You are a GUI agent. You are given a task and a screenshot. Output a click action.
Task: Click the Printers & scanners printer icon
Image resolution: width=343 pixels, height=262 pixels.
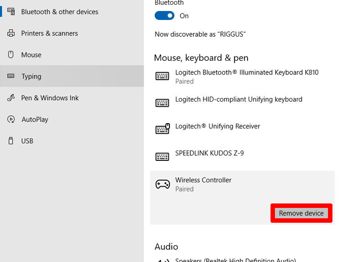pos(11,33)
